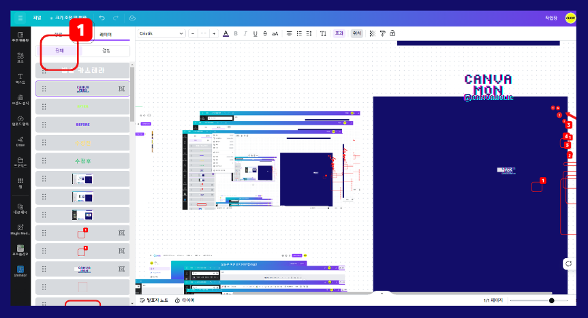Click the 작업창 button in header
Screen dimensions: 588x318
point(551,18)
